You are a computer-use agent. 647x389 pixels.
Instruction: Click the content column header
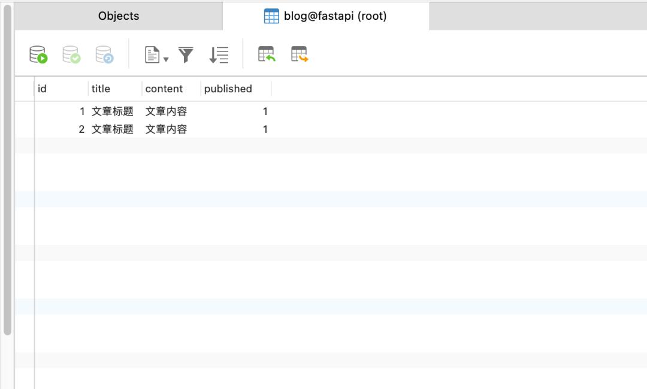click(x=172, y=89)
